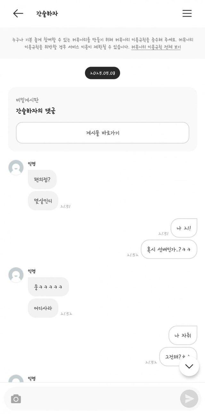Screen dimensions: 205x414
Task: Tap the partially visible bottom 익명 avatar
Action: tap(16, 379)
